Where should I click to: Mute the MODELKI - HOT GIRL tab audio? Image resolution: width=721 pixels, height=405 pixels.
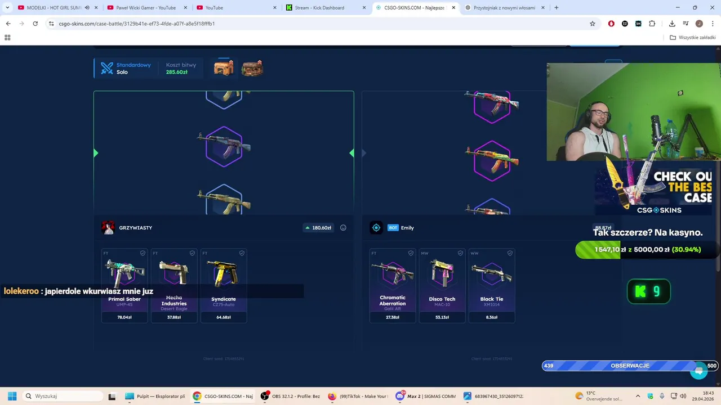pos(87,8)
